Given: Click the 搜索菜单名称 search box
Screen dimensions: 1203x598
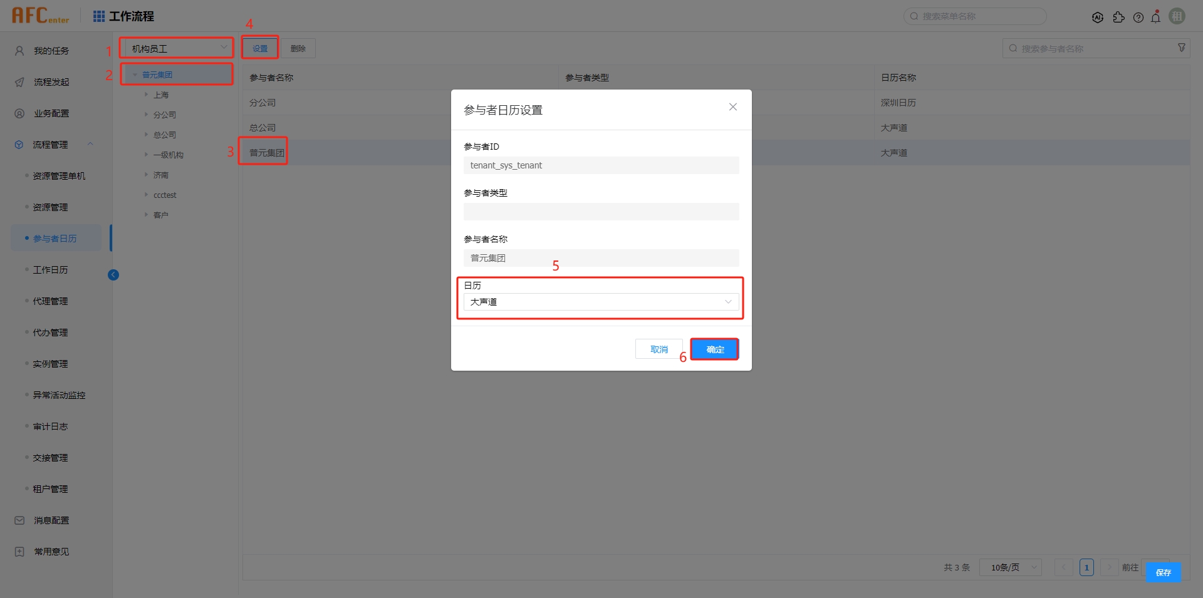Looking at the screenshot, I should click(975, 16).
